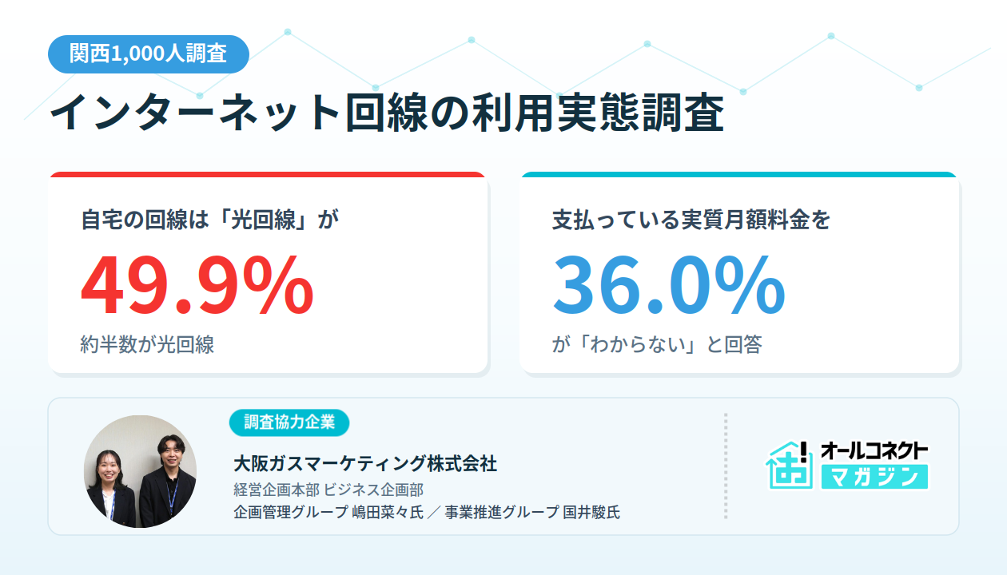Image resolution: width=1007 pixels, height=575 pixels.
Task: Open the circular photo of two staff
Action: coord(140,471)
